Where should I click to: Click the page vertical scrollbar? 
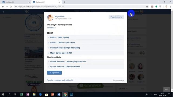click(x=172, y=50)
